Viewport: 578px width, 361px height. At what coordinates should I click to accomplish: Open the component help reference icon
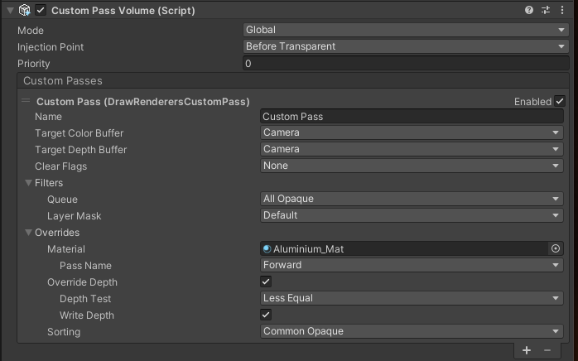pyautogui.click(x=529, y=11)
